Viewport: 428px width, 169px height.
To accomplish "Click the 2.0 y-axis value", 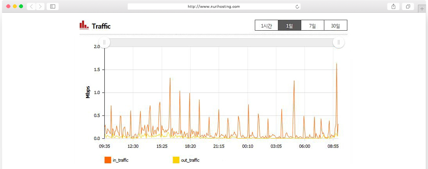I will coord(97,47).
